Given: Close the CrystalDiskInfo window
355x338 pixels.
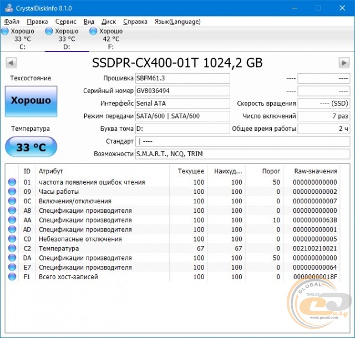Looking at the screenshot, I should click(342, 8).
